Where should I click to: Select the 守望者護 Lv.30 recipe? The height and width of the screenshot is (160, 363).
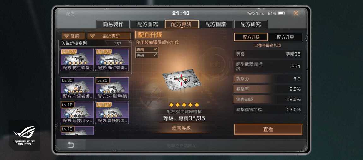77,88
